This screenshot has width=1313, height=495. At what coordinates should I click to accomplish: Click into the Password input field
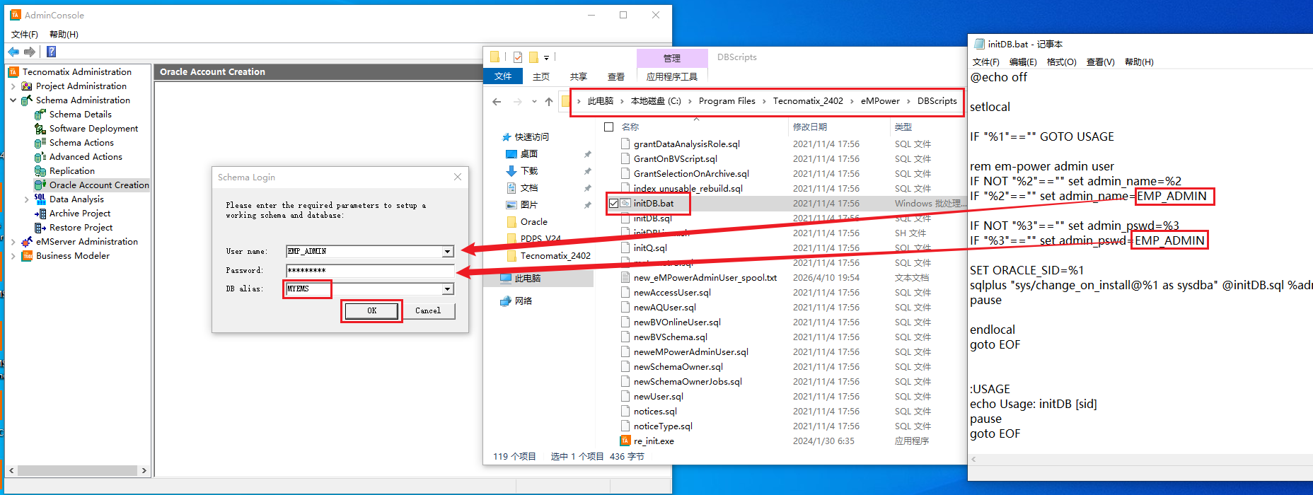(x=369, y=271)
